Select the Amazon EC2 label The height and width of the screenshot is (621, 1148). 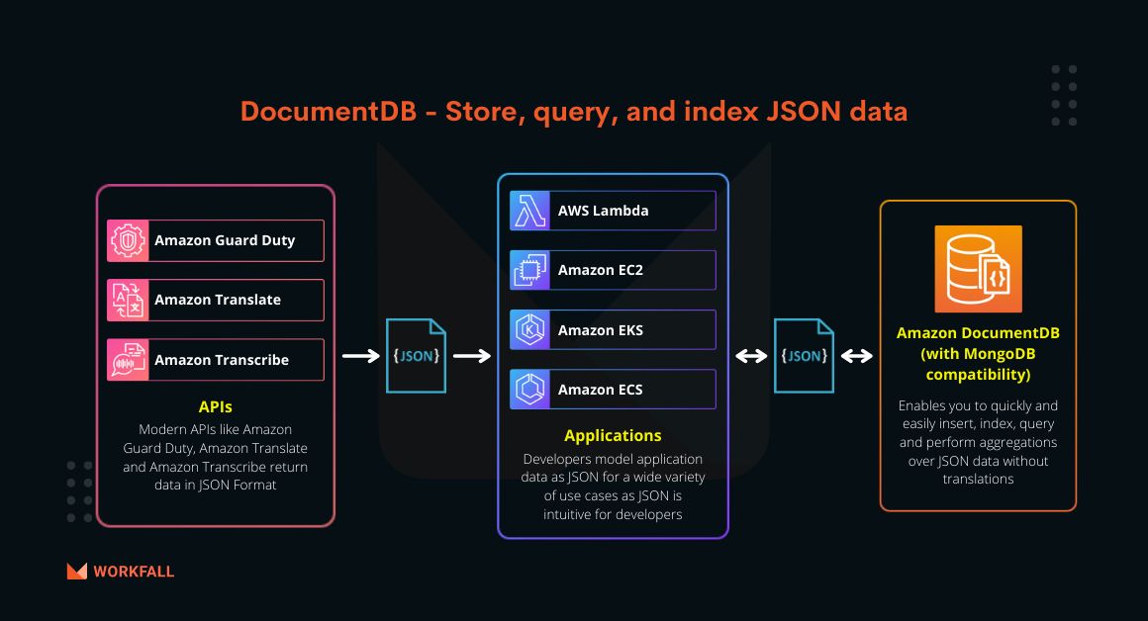coord(601,270)
